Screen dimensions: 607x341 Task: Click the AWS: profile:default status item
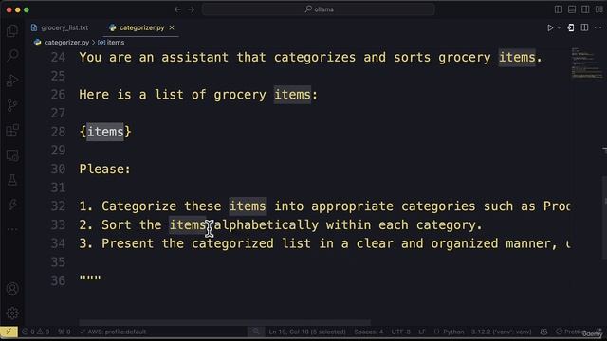(x=113, y=332)
